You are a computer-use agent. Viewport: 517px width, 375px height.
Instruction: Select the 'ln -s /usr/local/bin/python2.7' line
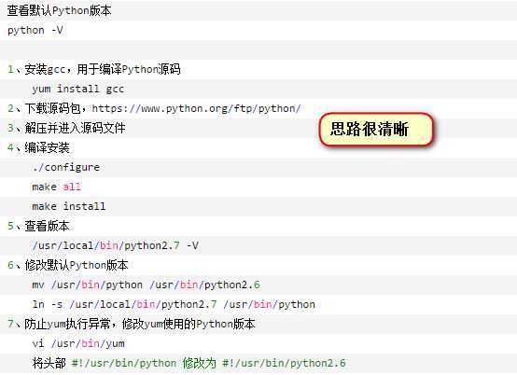tap(174, 304)
